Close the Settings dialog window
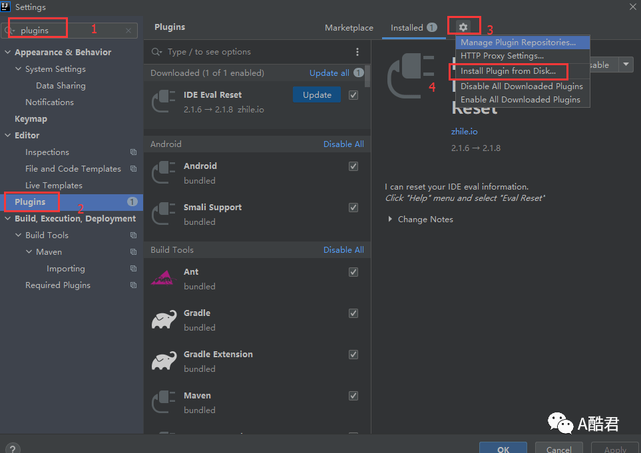The image size is (641, 453). (x=633, y=7)
